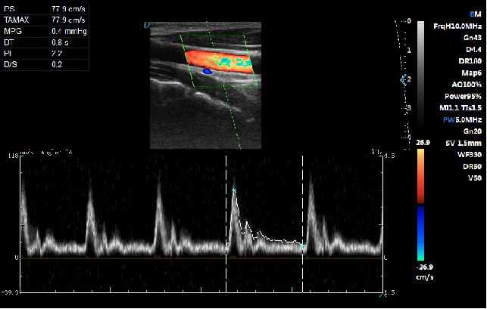This screenshot has width=487, height=309.
Task: Click the red-yellow positive velocity color bar
Action: pos(420,176)
